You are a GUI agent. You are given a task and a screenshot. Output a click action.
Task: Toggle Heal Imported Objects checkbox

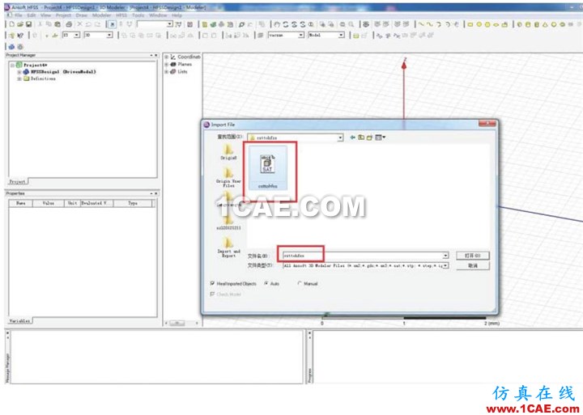(213, 283)
